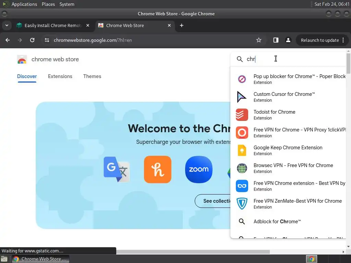
Task: Click the magnifier icon in search box
Action: point(240,59)
